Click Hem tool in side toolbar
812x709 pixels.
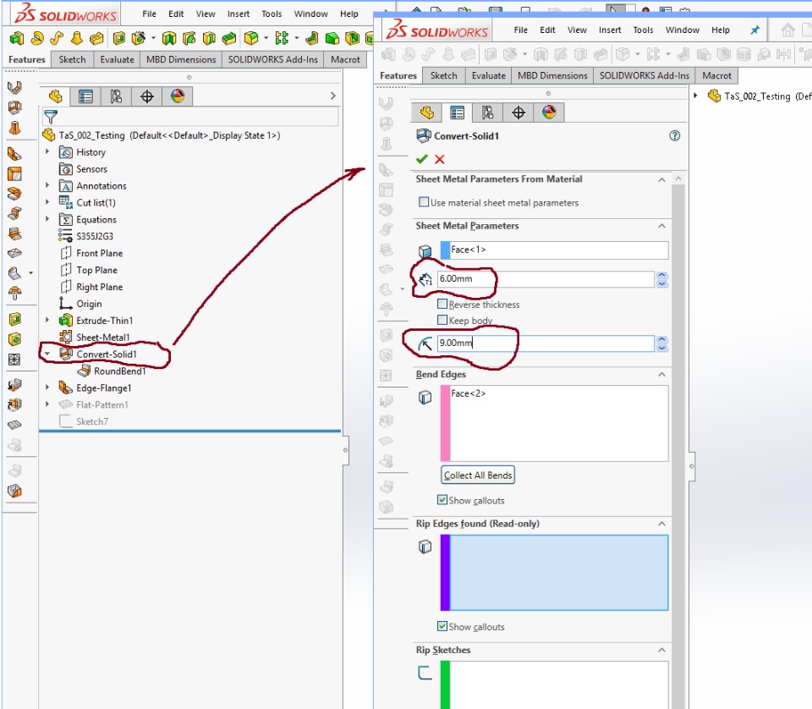click(x=14, y=193)
